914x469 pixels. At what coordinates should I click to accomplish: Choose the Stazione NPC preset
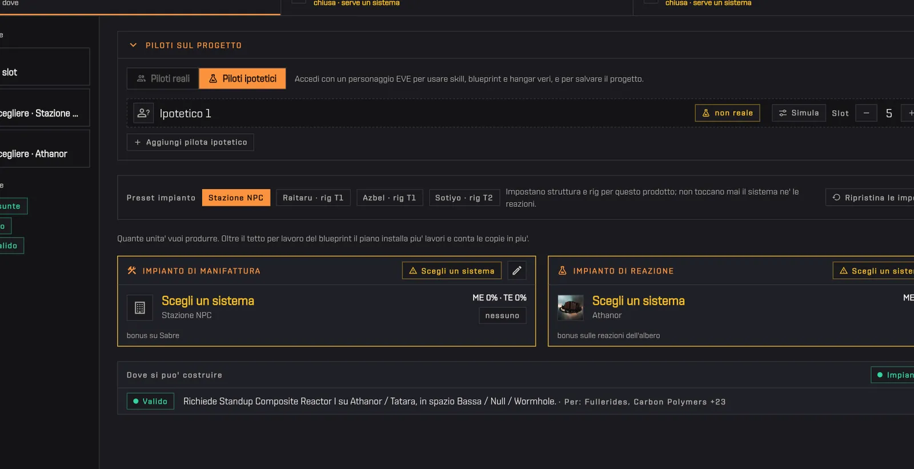tap(236, 198)
